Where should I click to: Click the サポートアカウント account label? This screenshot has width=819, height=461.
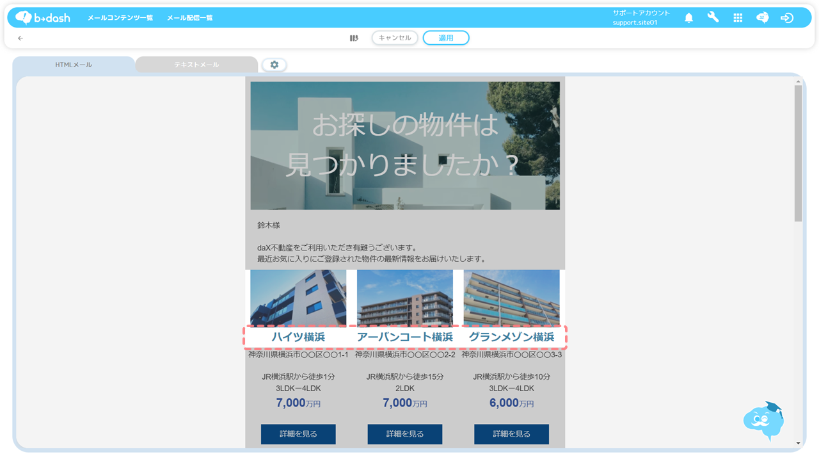[x=641, y=13]
